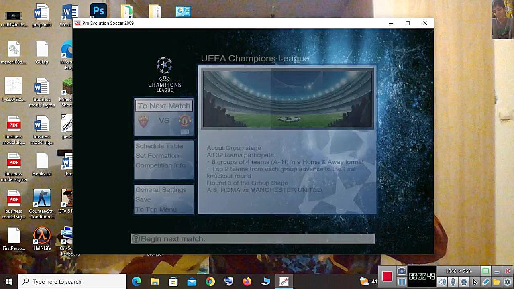Screen dimensions: 514x289
Task: Select the stadium preview image
Action: (288, 99)
